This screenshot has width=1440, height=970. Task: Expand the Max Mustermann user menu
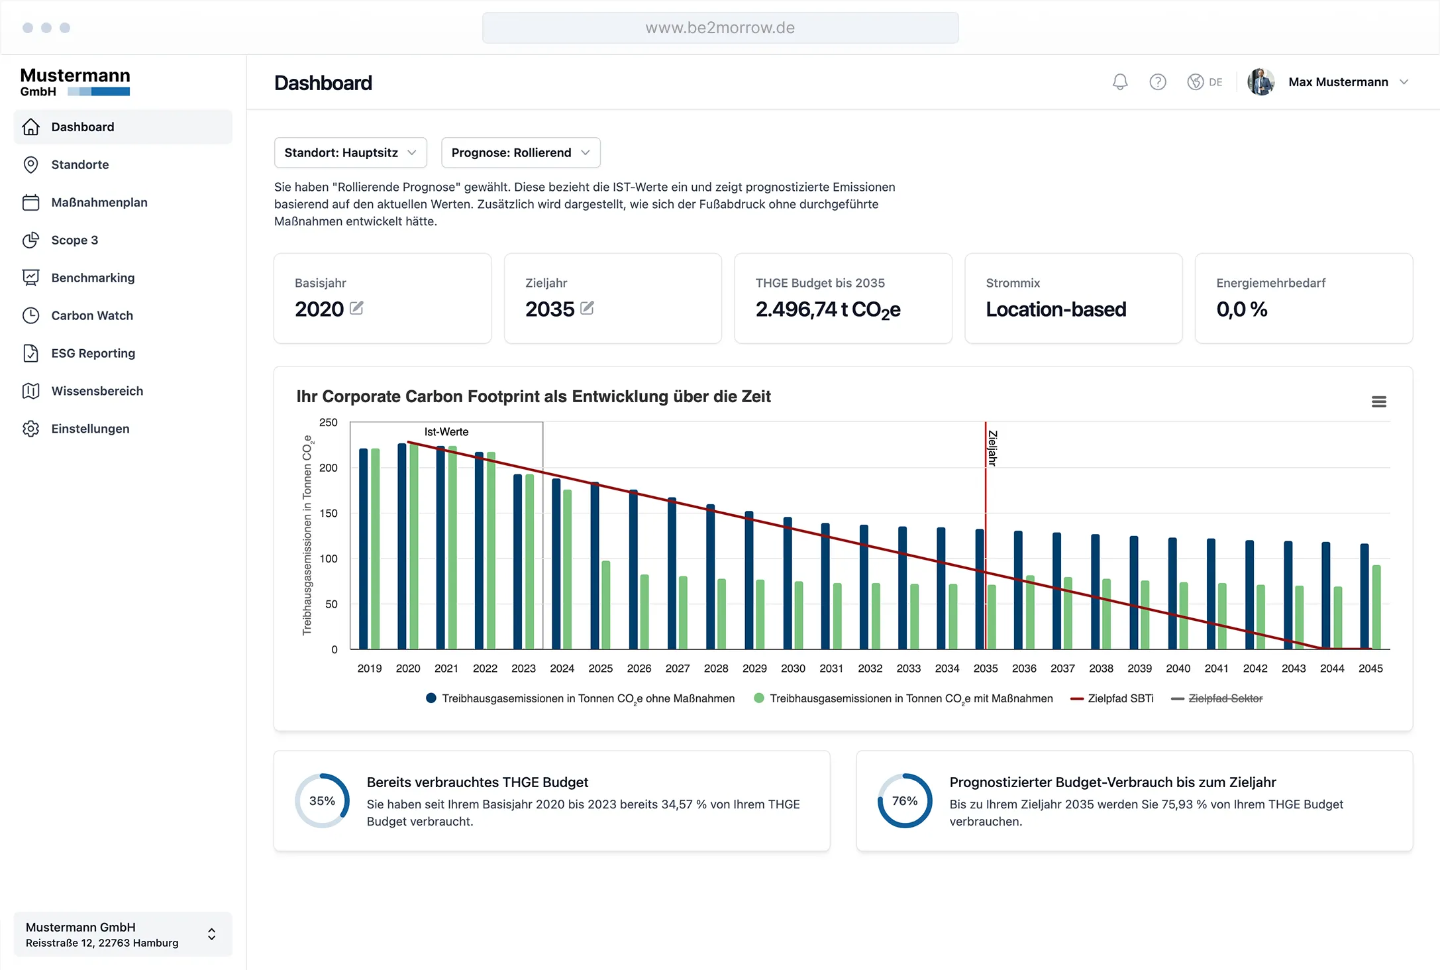click(x=1404, y=82)
